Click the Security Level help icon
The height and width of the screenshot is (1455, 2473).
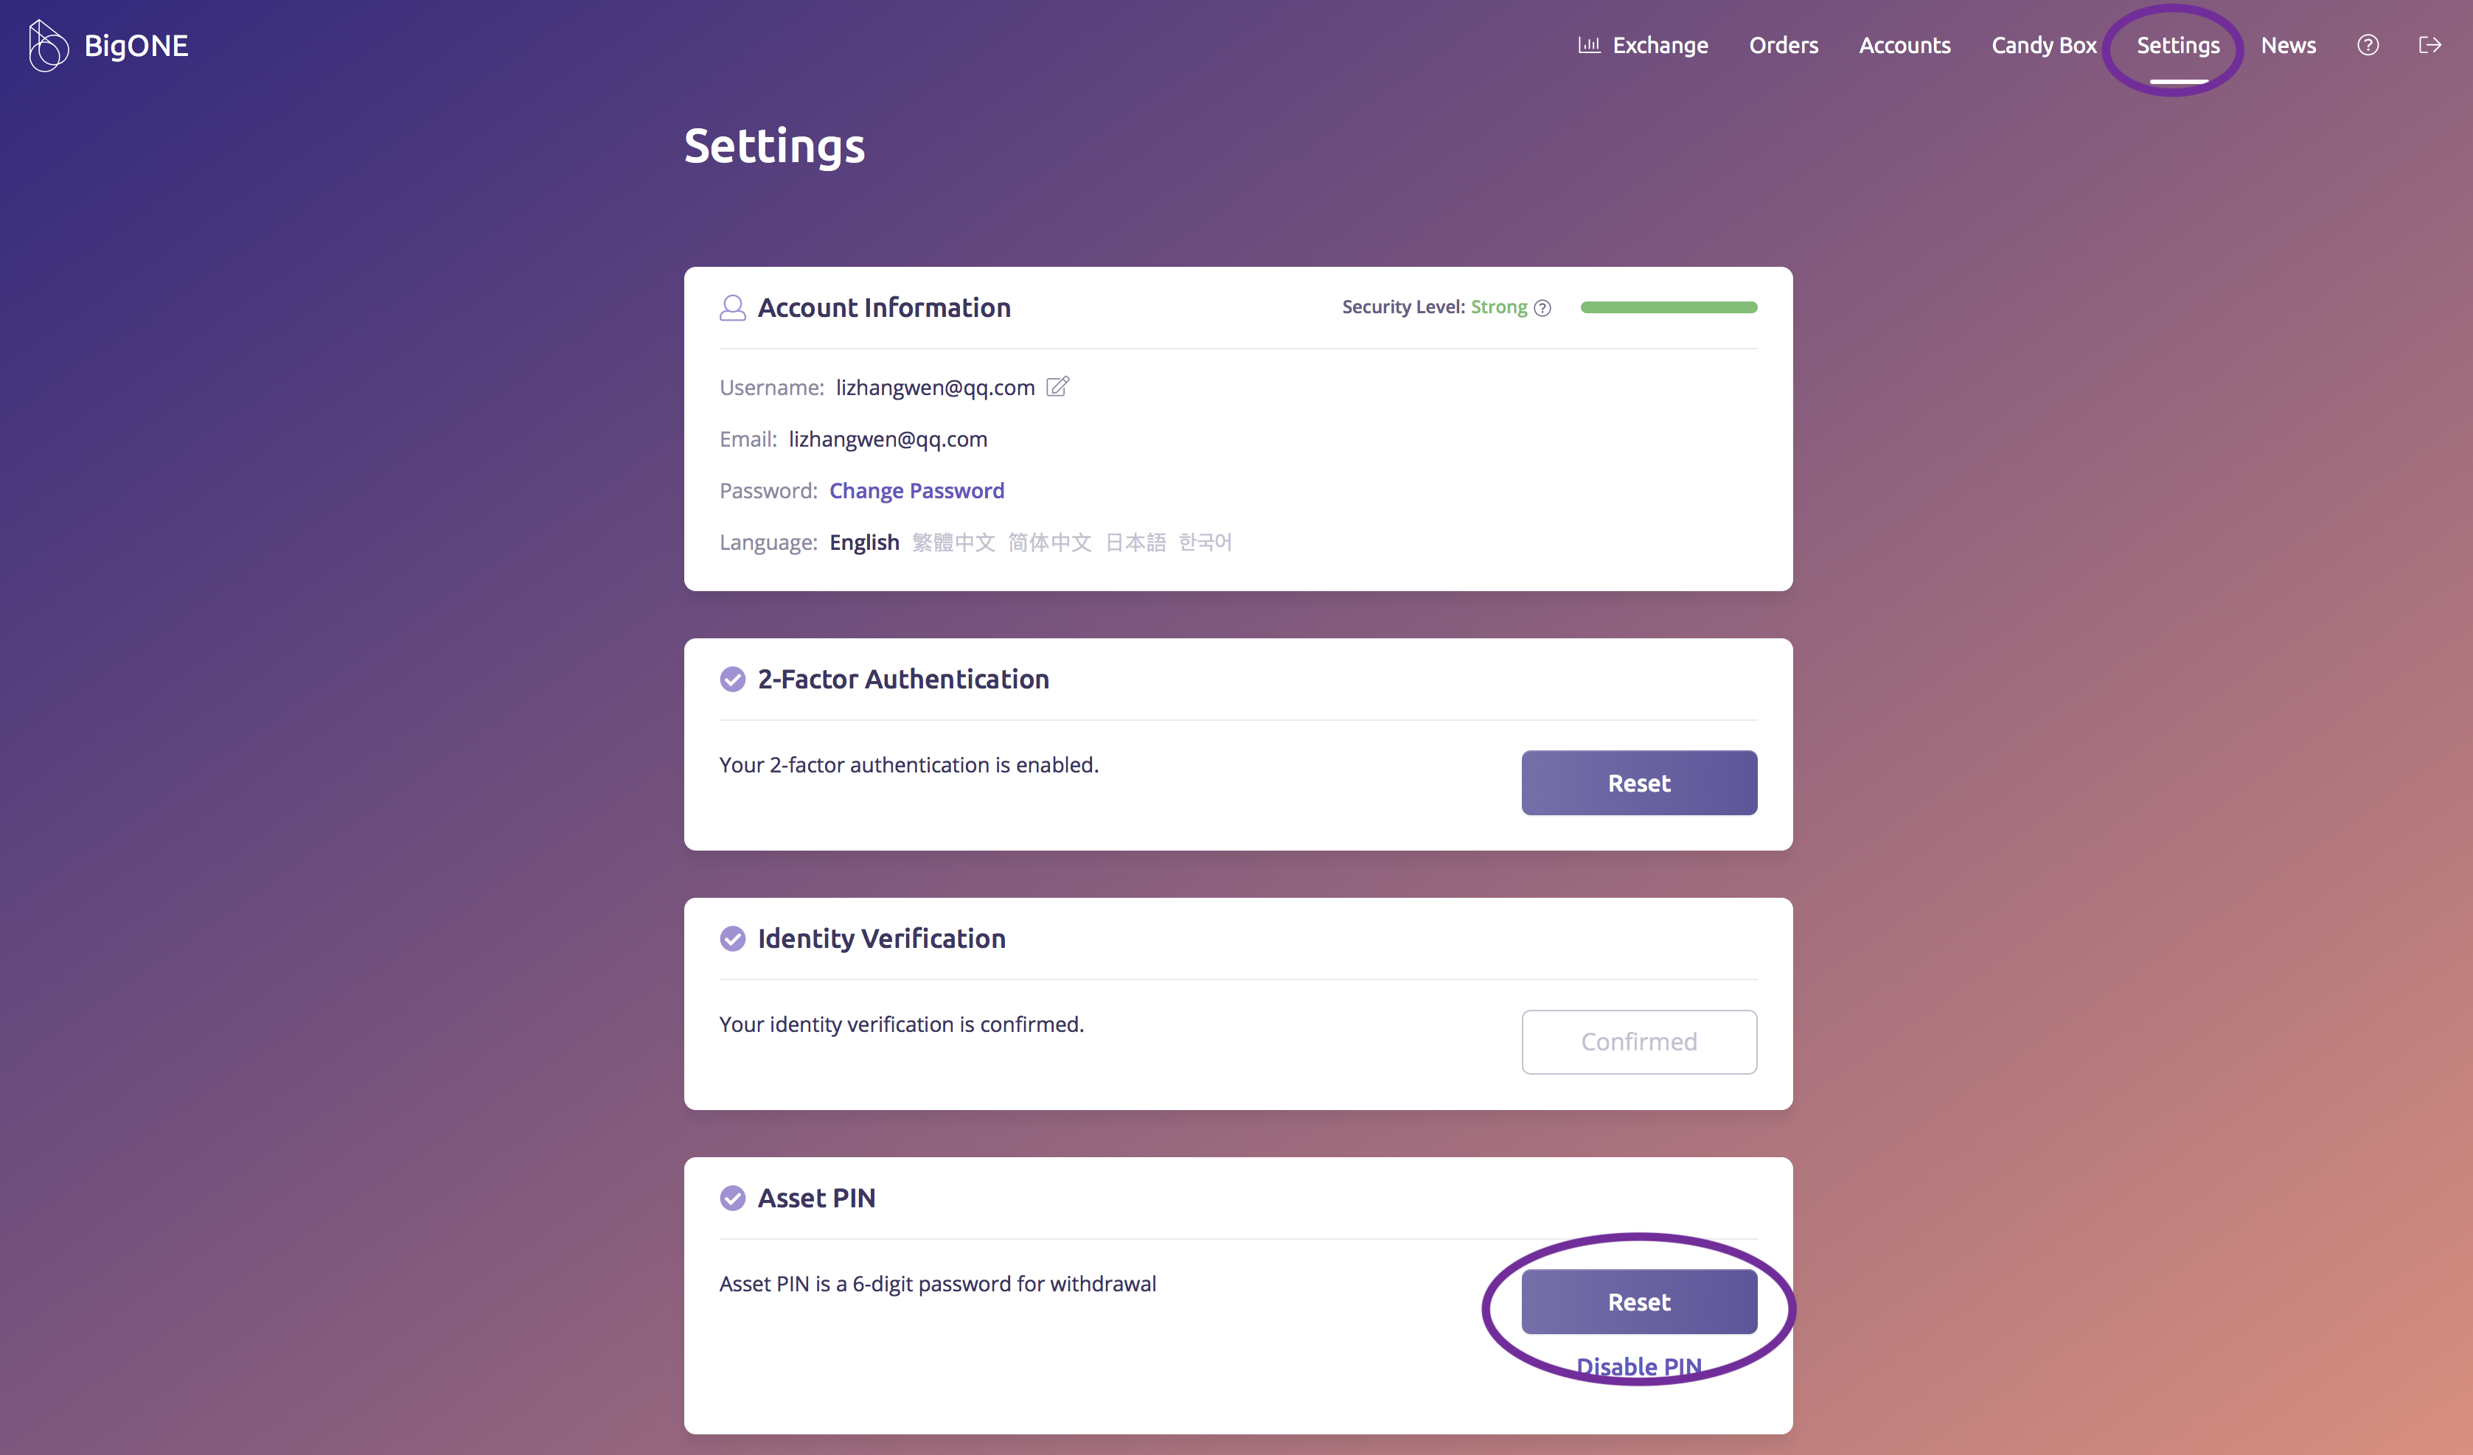[1542, 308]
